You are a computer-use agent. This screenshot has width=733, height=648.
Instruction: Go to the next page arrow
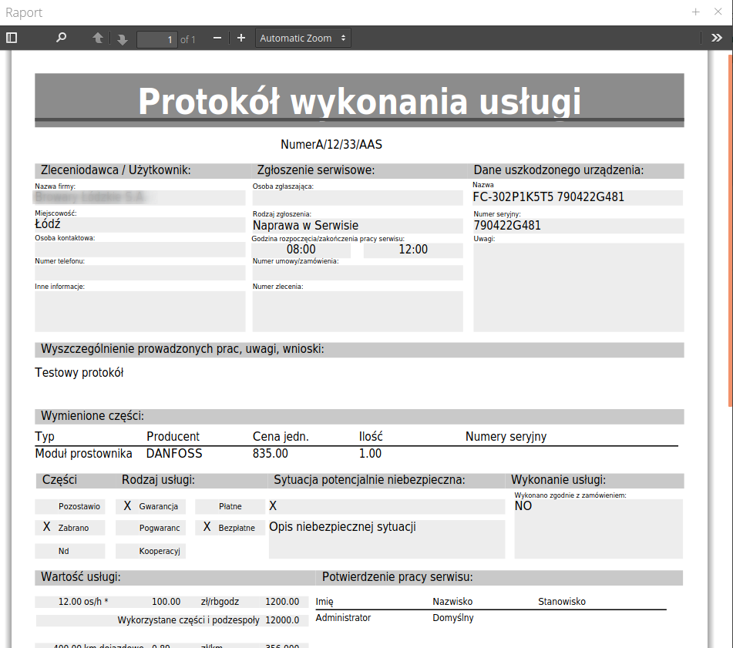(x=122, y=37)
